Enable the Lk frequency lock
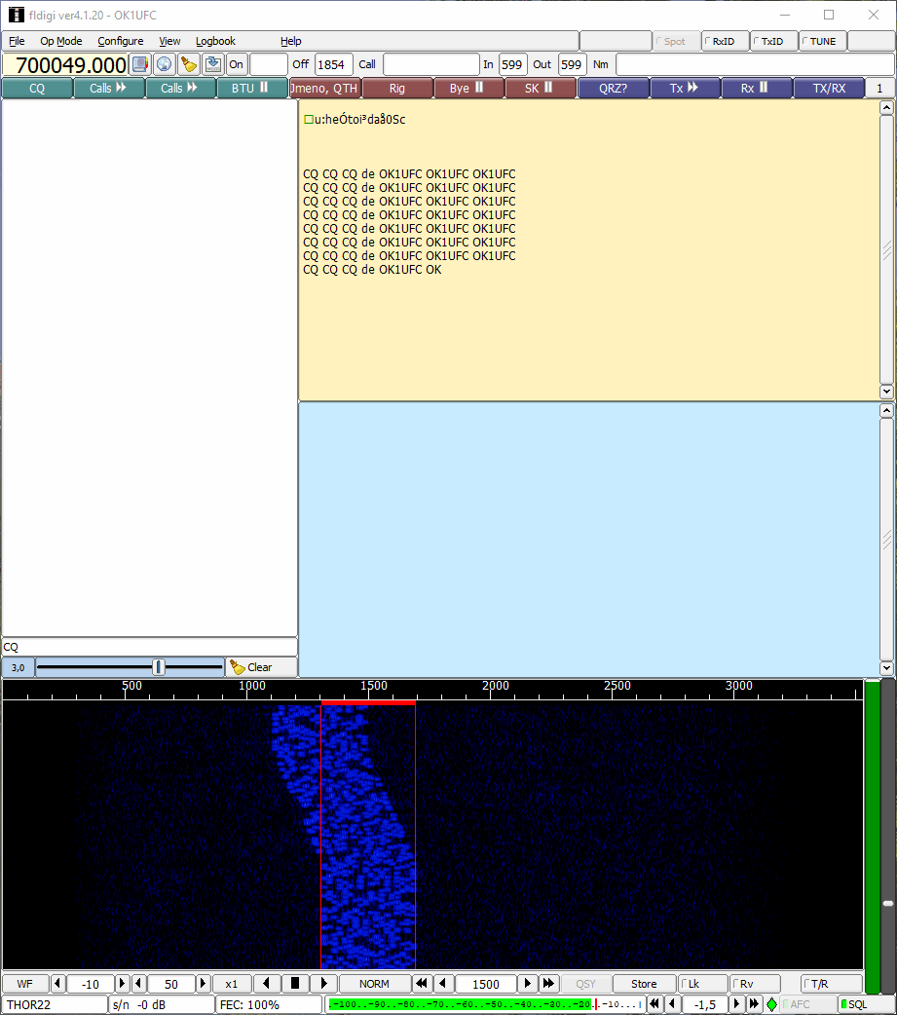 pos(703,984)
